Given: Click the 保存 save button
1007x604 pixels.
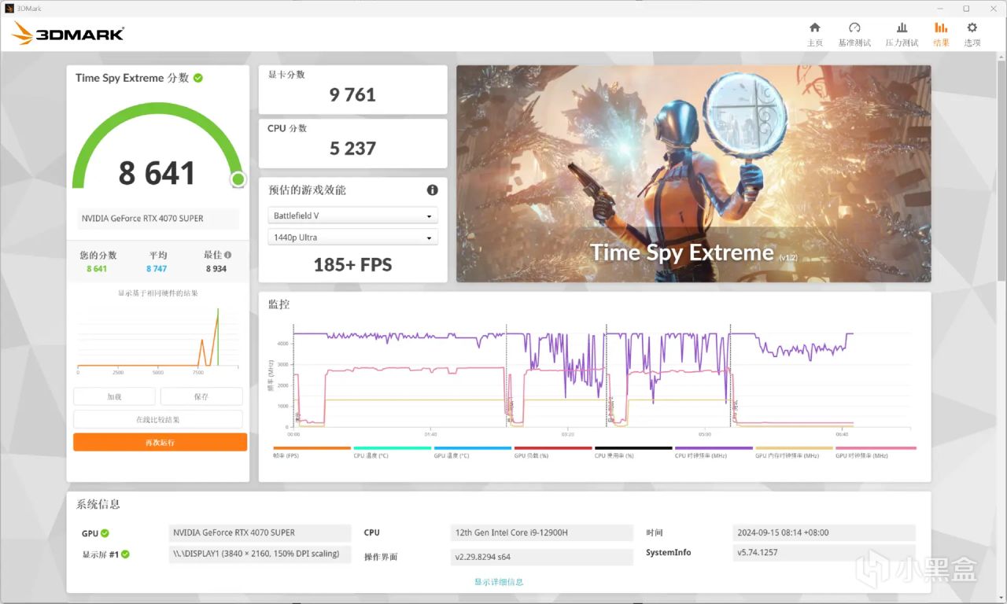Looking at the screenshot, I should tap(201, 396).
